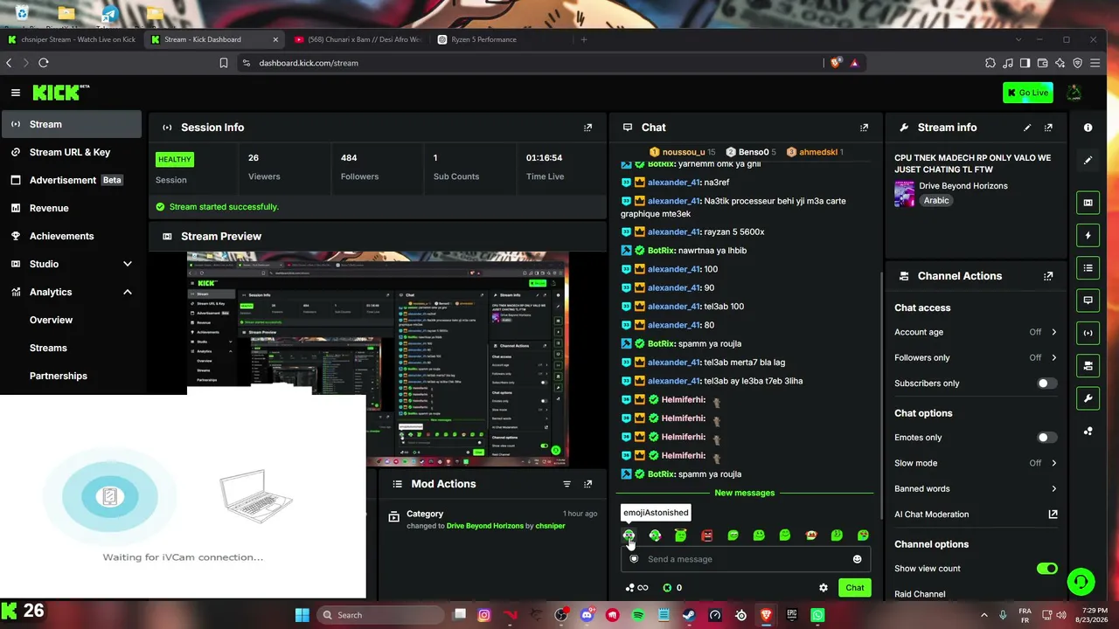Open Steam from the taskbar
1119x629 pixels.
(689, 615)
